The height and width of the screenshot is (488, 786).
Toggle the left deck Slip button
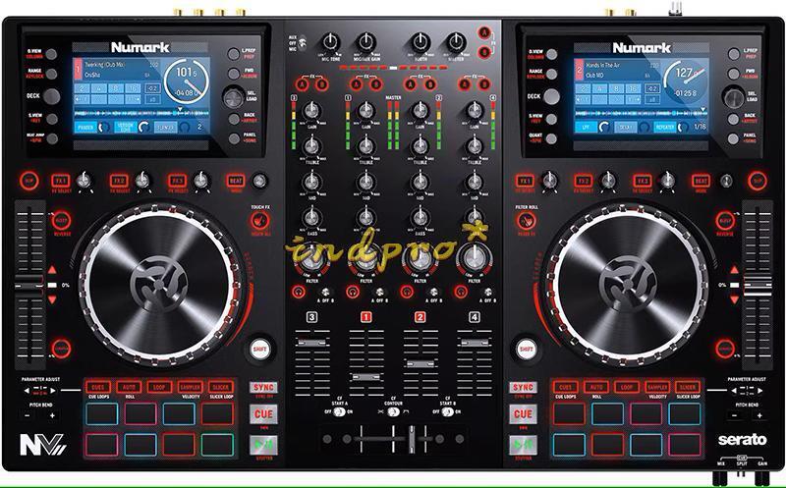tap(29, 181)
